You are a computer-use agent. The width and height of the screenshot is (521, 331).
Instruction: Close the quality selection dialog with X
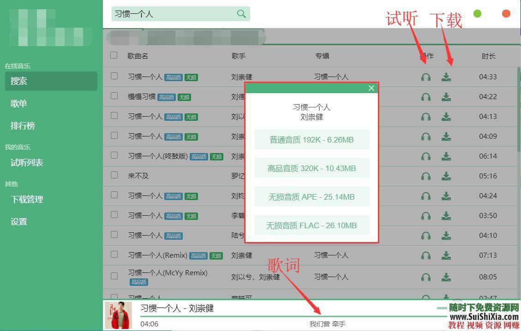371,88
